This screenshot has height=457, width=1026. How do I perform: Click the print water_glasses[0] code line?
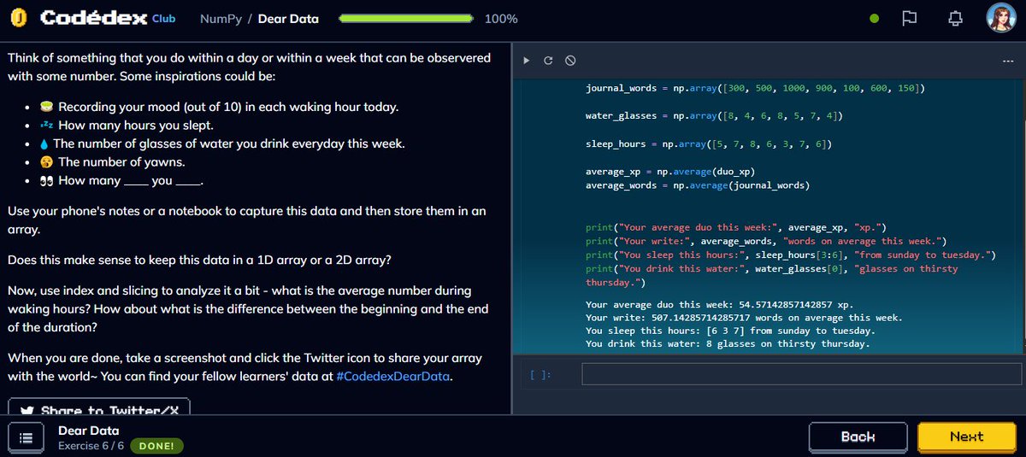[x=772, y=275]
